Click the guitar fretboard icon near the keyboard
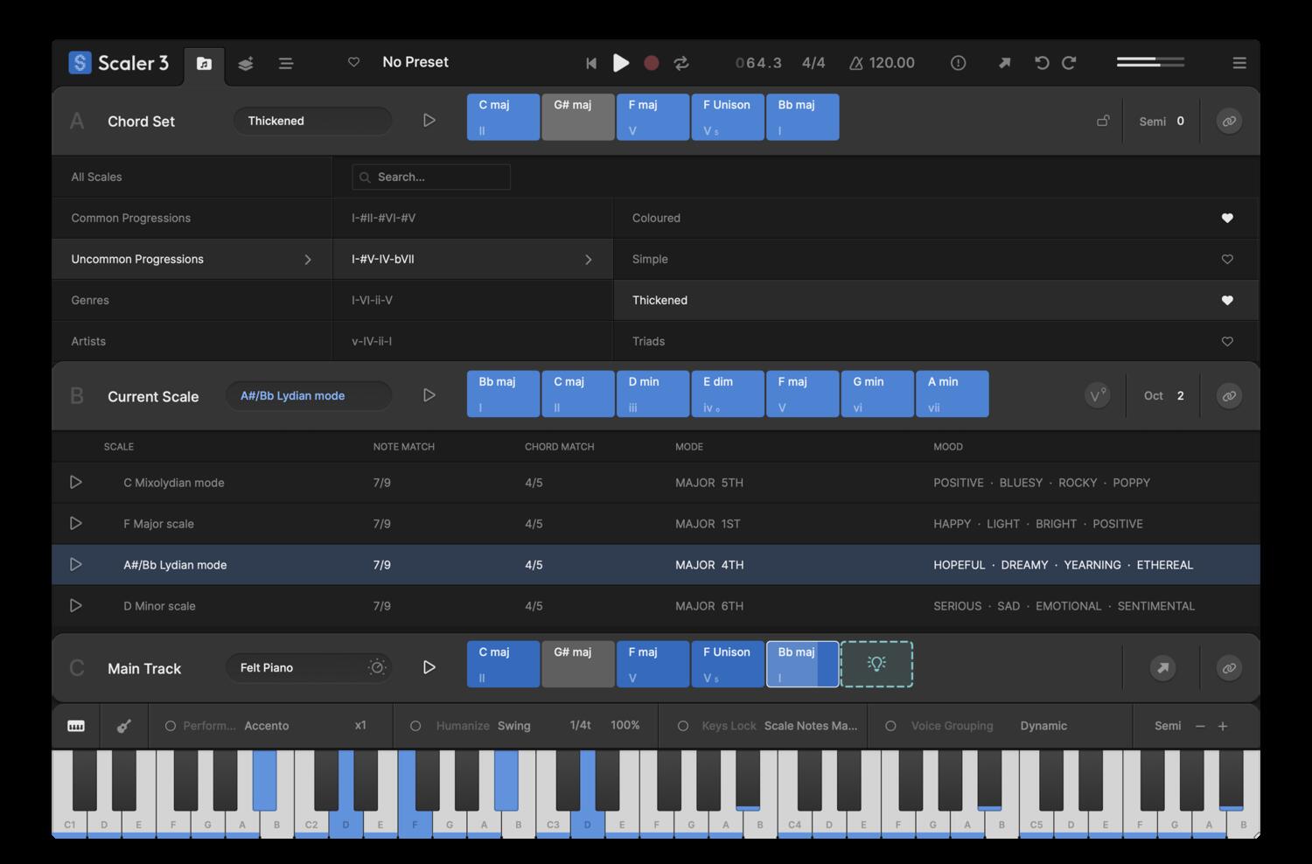 point(123,726)
